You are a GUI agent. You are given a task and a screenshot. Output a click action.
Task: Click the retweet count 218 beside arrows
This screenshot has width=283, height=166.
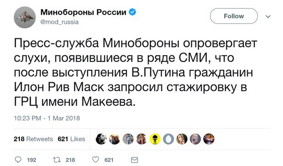(x=70, y=160)
